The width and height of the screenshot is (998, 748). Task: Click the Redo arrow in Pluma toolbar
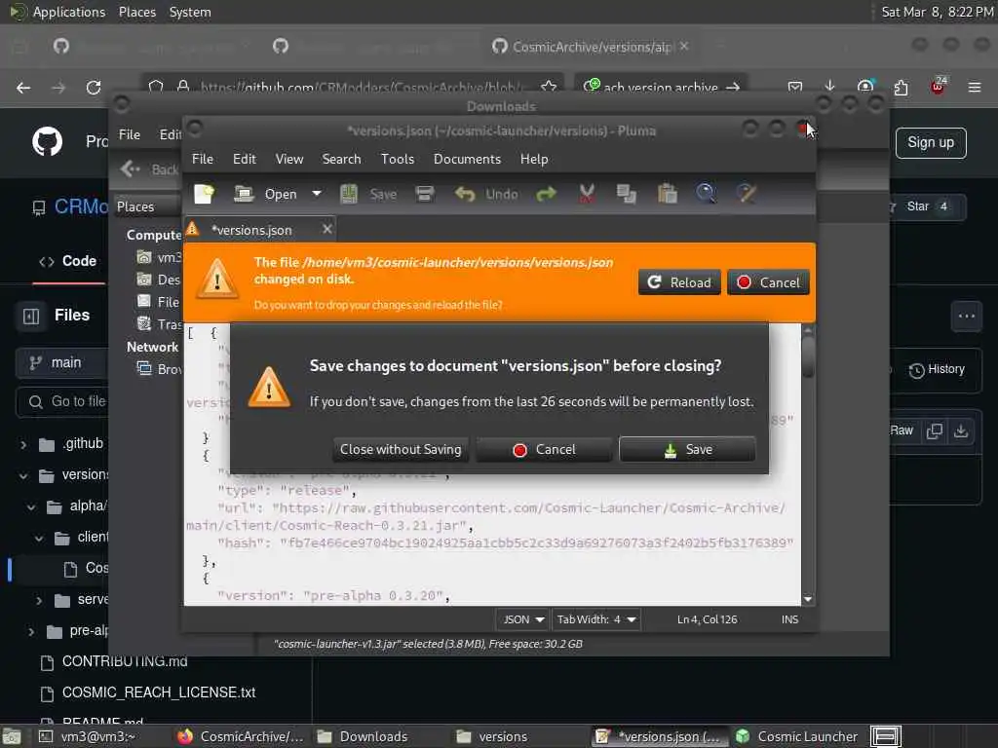pos(546,194)
